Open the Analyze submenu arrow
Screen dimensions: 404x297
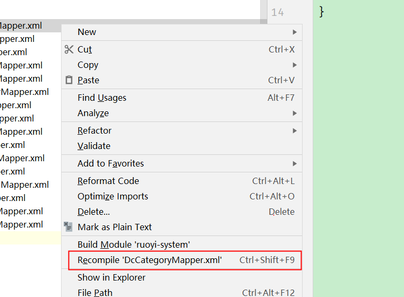click(x=295, y=113)
